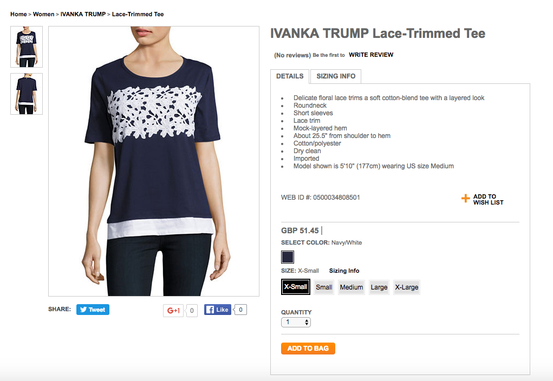Click the Google +1 share icon
The width and height of the screenshot is (553, 381).
pos(173,311)
